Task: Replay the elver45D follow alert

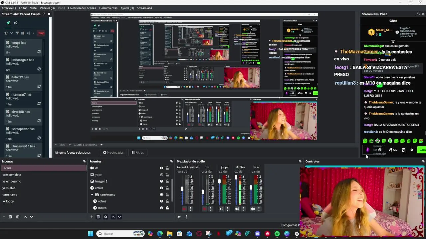Action: (x=39, y=121)
